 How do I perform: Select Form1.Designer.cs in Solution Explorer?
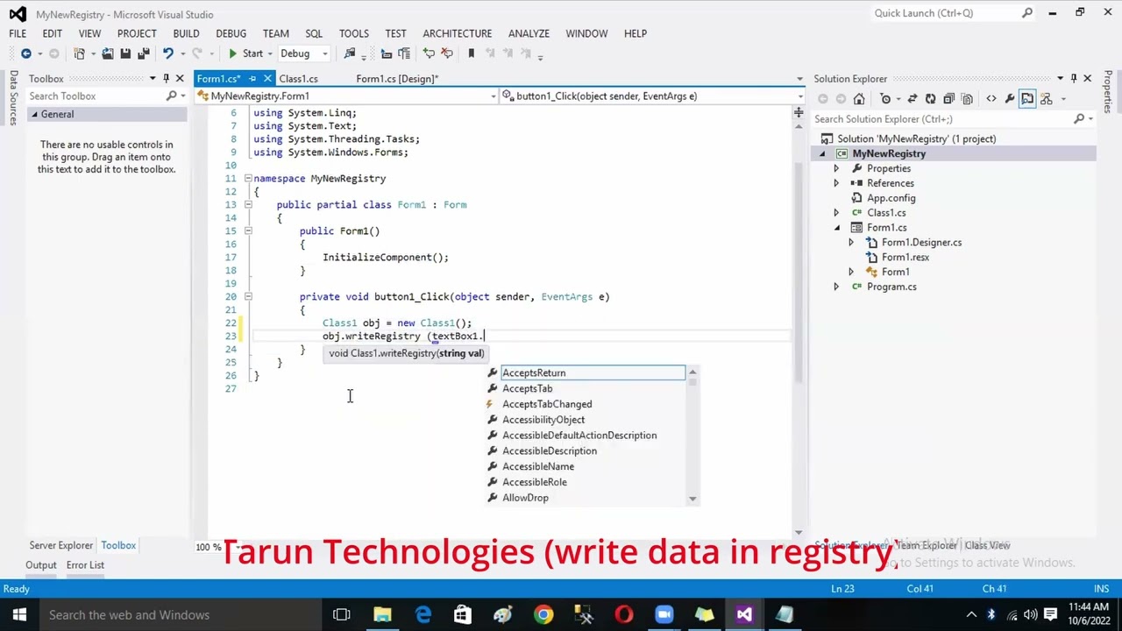(921, 243)
